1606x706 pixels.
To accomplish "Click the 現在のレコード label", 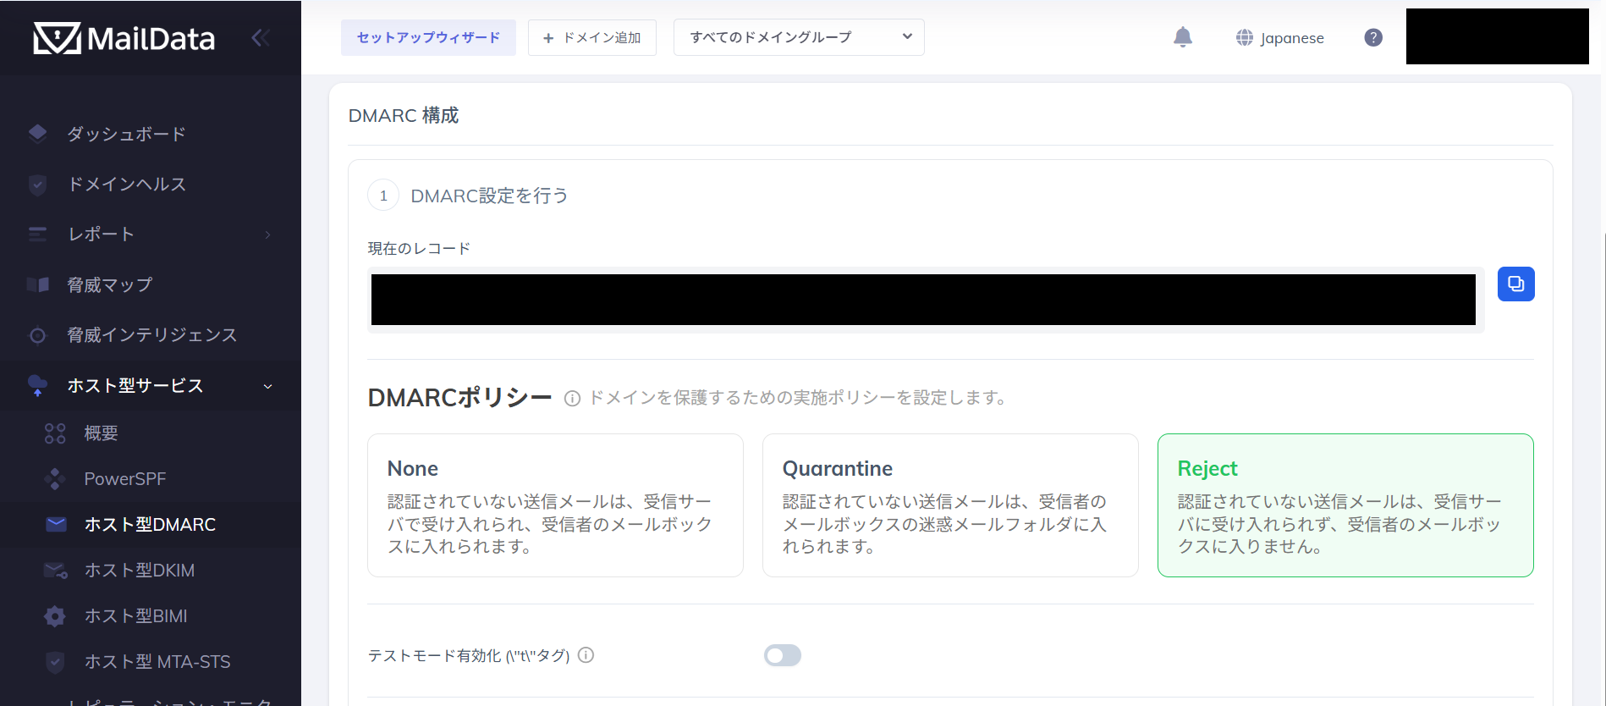I will click(x=419, y=248).
